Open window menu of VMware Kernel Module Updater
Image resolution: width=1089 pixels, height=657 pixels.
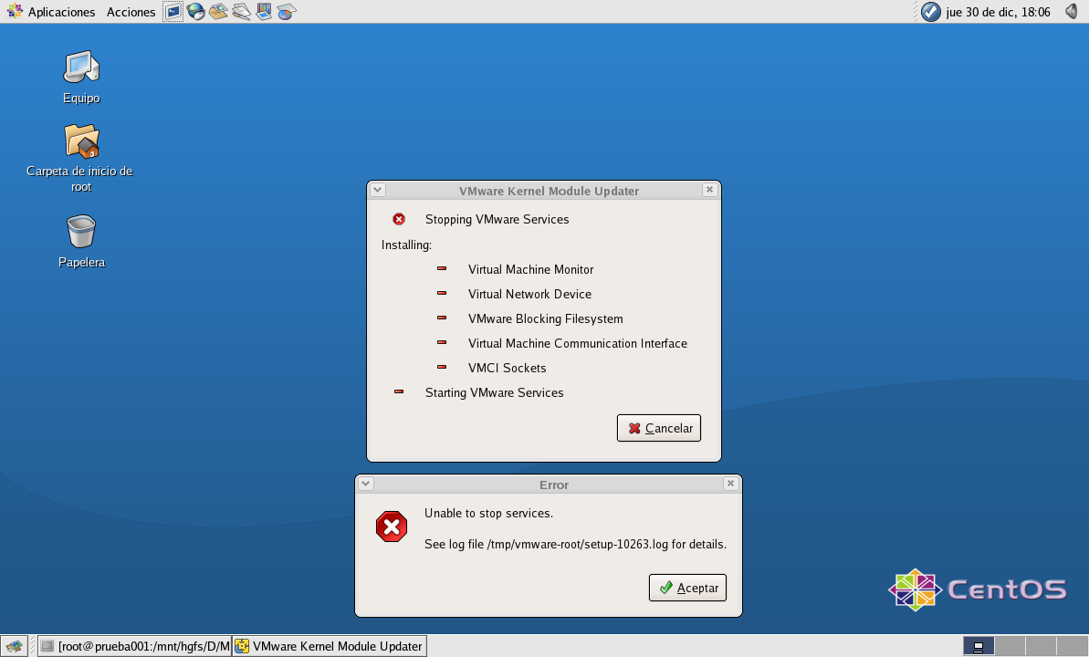[378, 190]
